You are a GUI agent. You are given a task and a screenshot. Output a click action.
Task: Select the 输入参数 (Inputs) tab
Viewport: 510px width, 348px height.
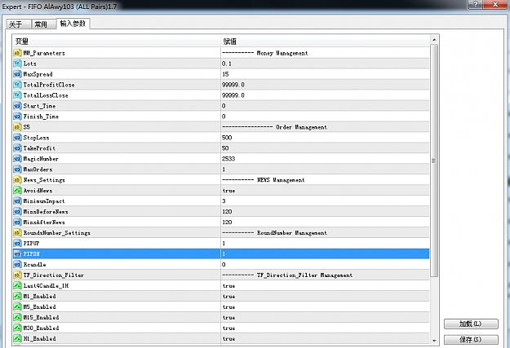[x=73, y=23]
